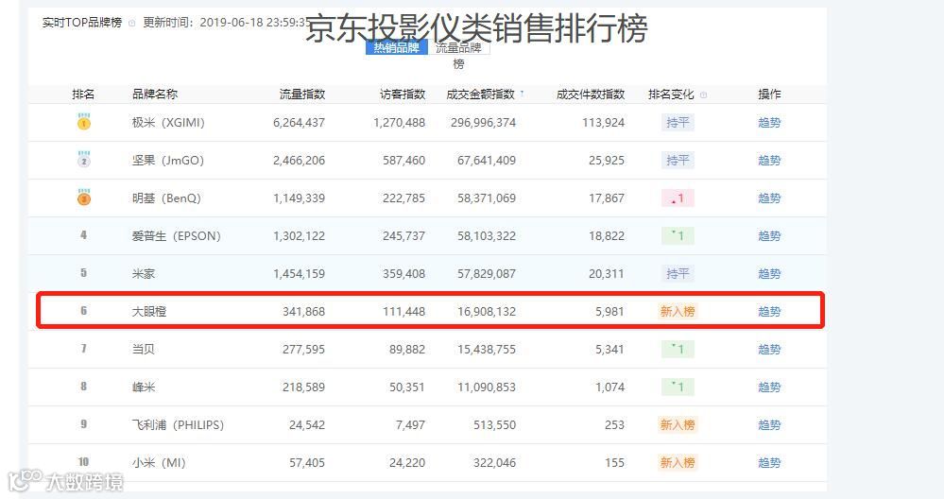Viewport: 944px width, 499px height.
Task: Select brand name 飞利浦 (PHILIPS)
Action: 178,425
